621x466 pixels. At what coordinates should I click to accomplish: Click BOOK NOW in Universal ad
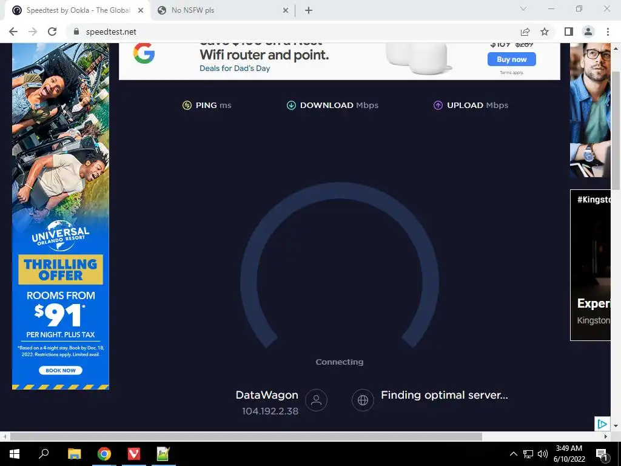pos(61,371)
